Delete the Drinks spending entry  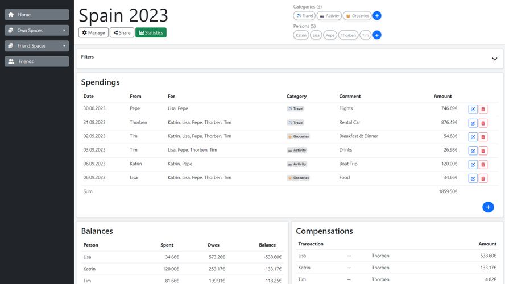pos(483,151)
